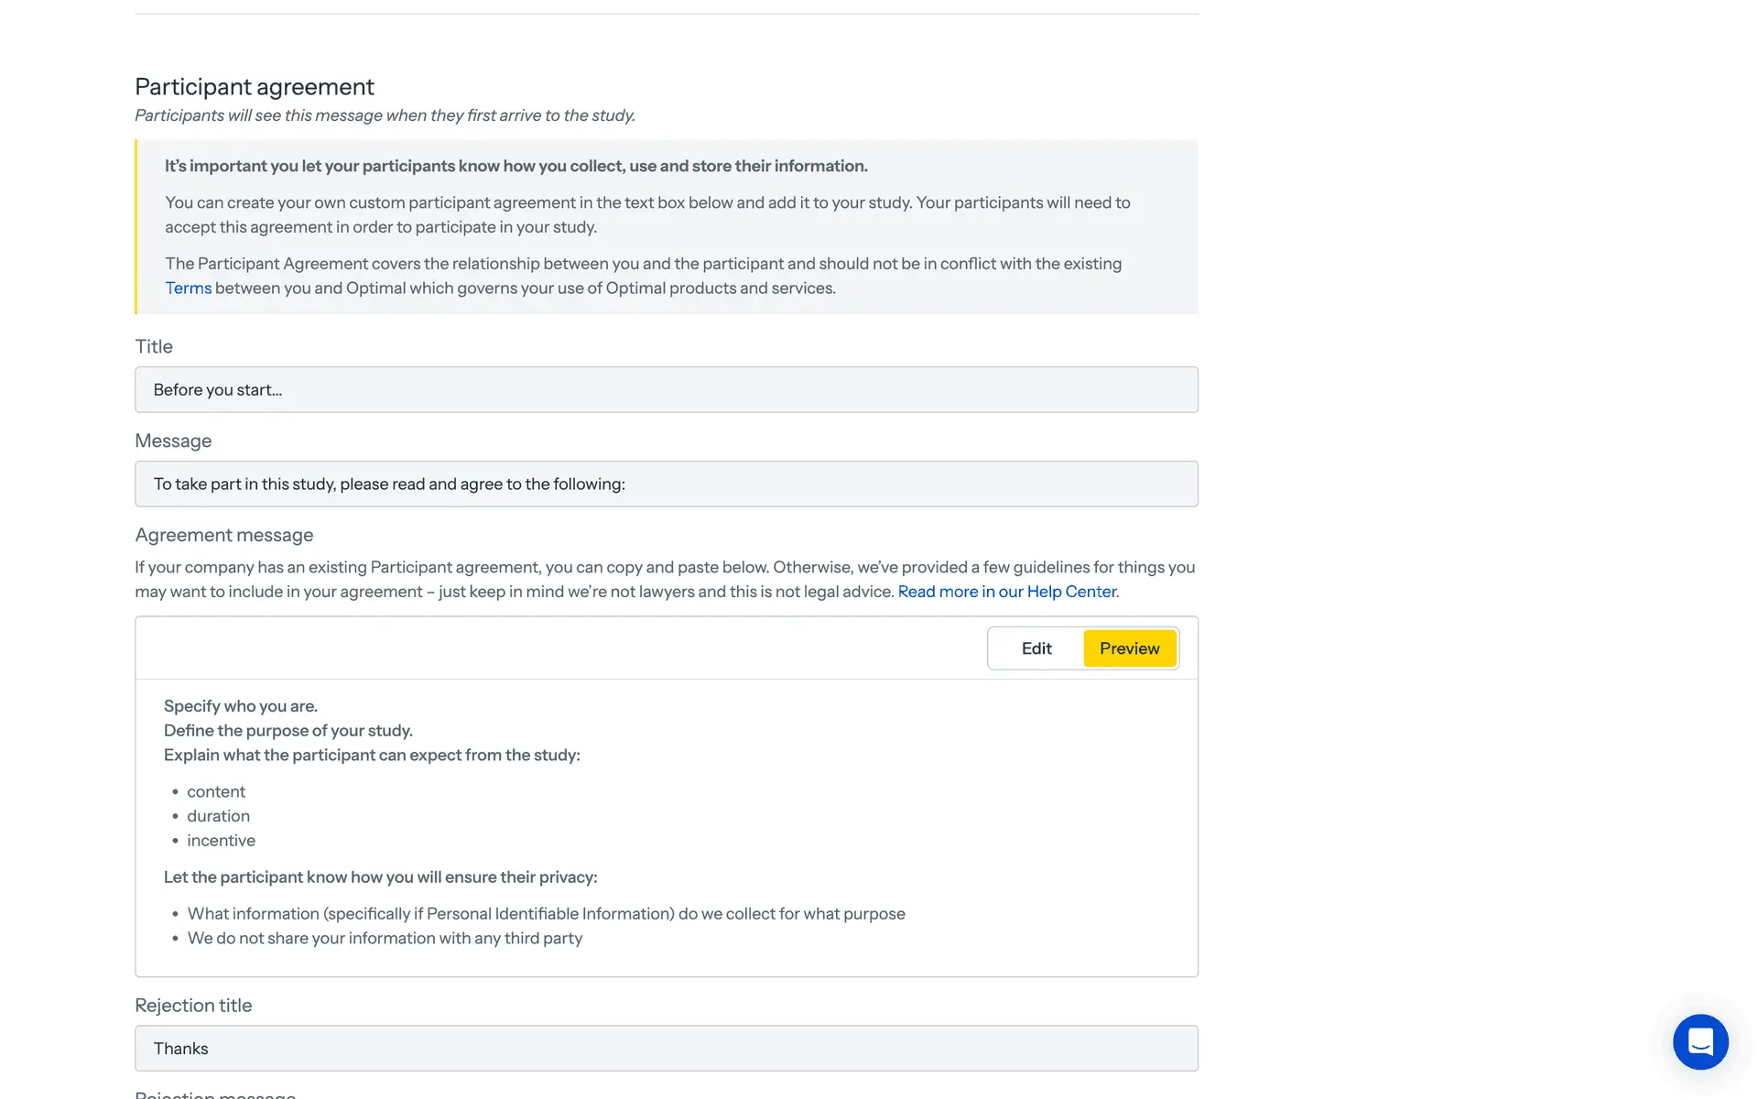Click the 'Specify who you are.' line
This screenshot has height=1099, width=1758.
241,706
